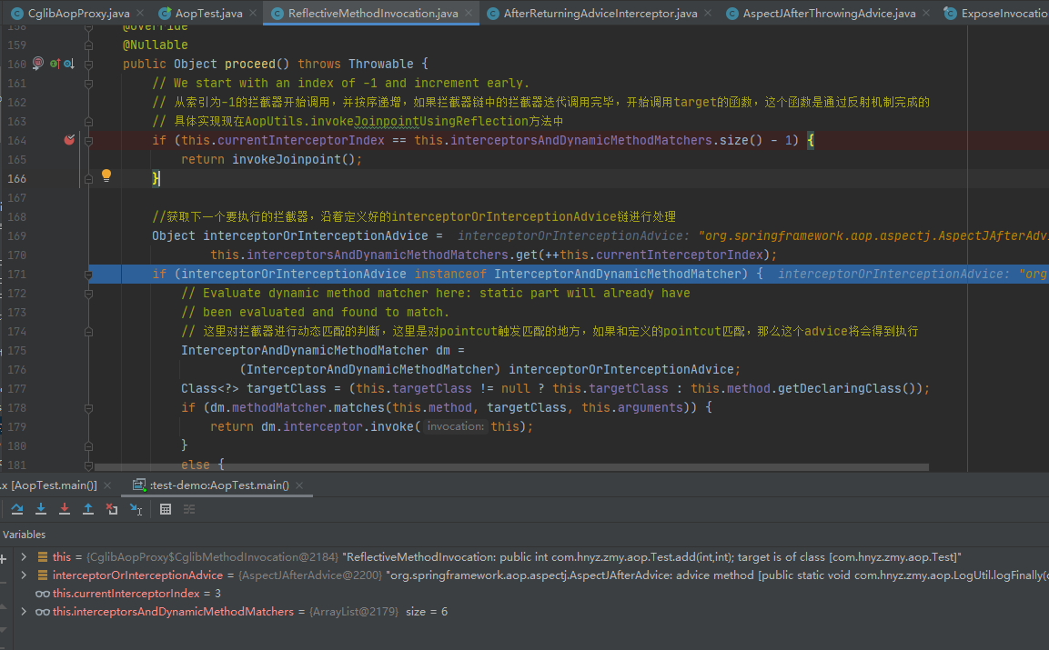Click the glasses watch icon of this.currentInterceptorIndex
The height and width of the screenshot is (650, 1049).
pos(42,594)
